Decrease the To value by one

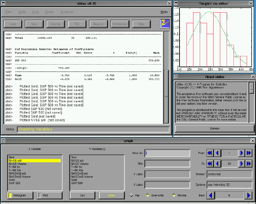218,164
